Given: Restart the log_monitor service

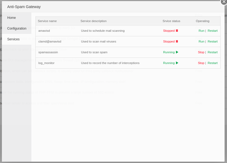Looking at the screenshot, I should coord(213,63).
